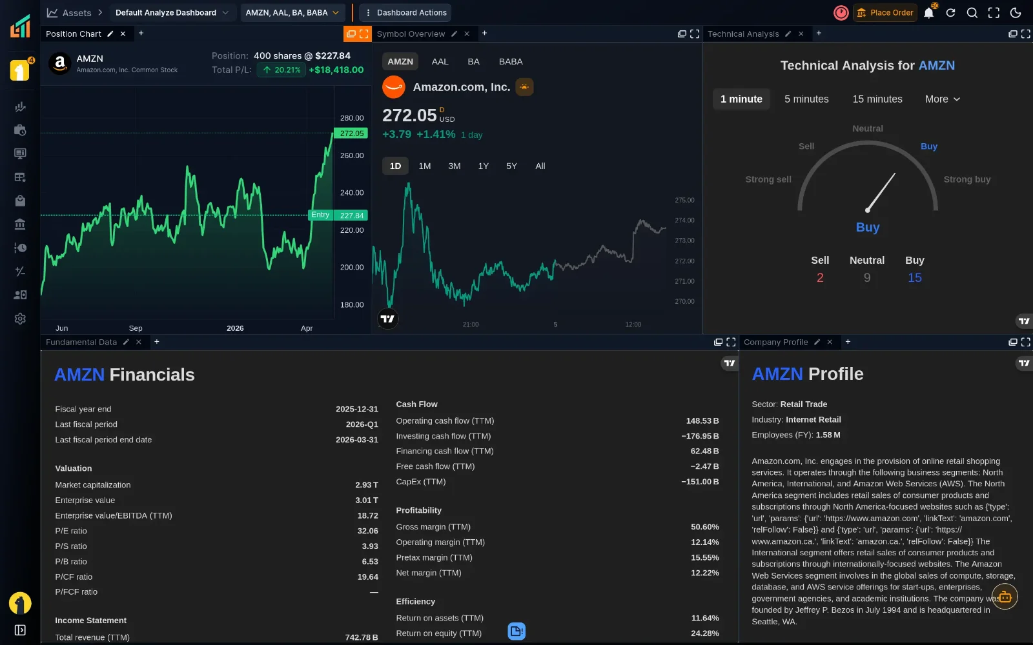Open the briefcase clock sidebar icon
1033x645 pixels.
pos(20,130)
